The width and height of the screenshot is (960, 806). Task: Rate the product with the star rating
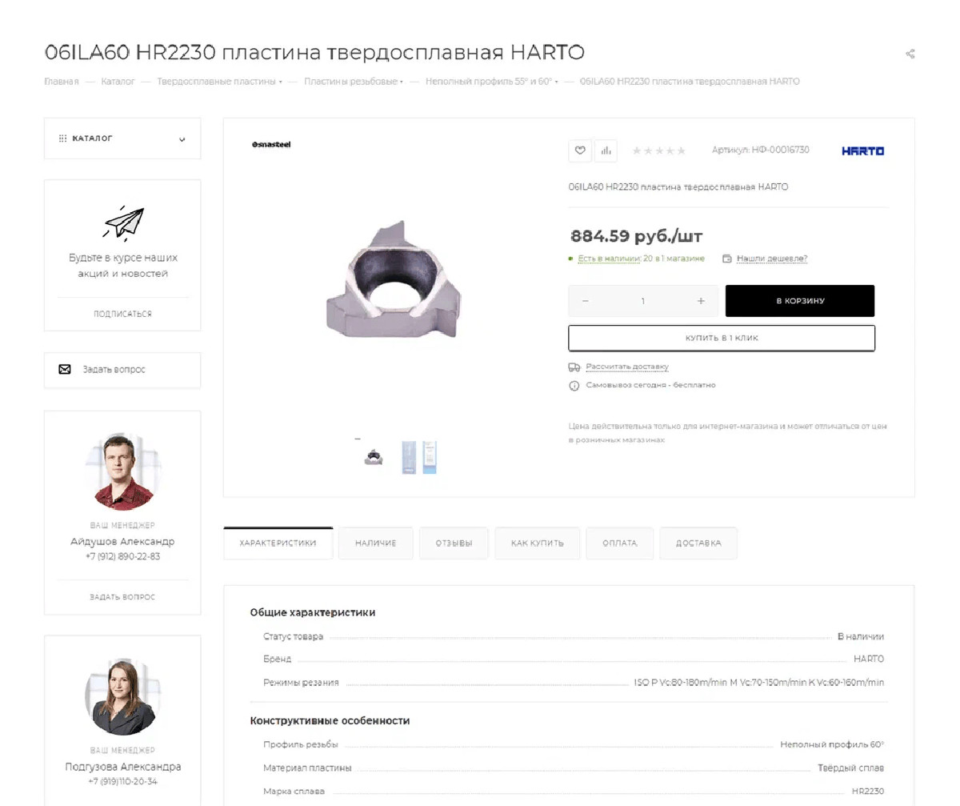tap(658, 150)
